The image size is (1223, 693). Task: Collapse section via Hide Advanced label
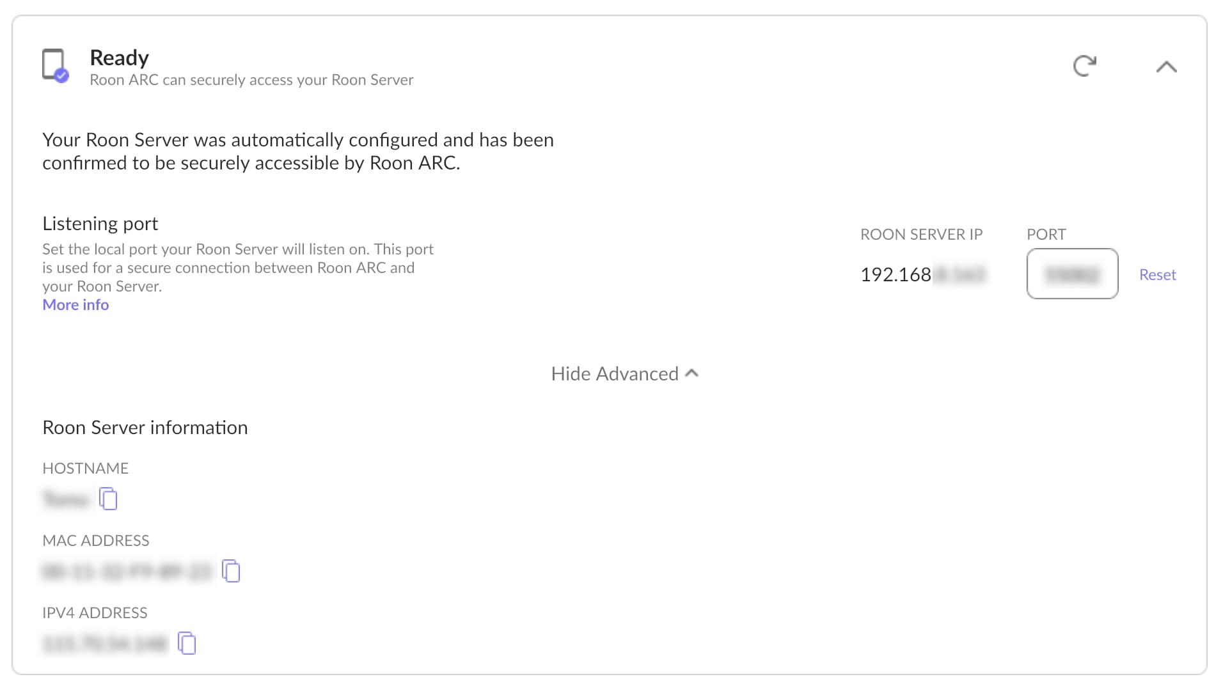(x=614, y=374)
